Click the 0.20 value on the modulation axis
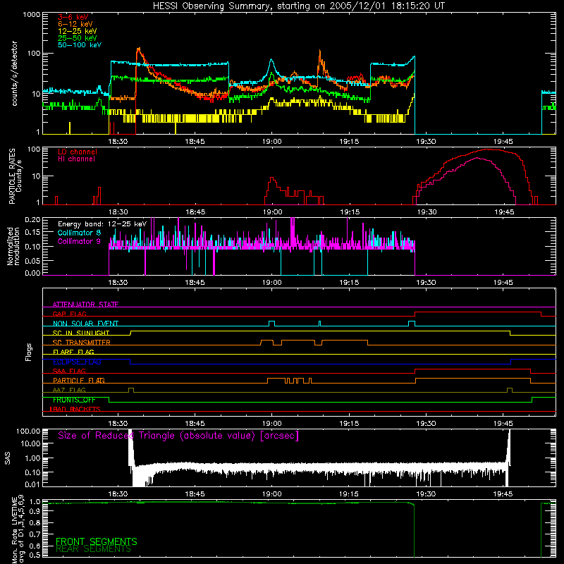Viewport: 564px width, 564px height. click(x=32, y=219)
